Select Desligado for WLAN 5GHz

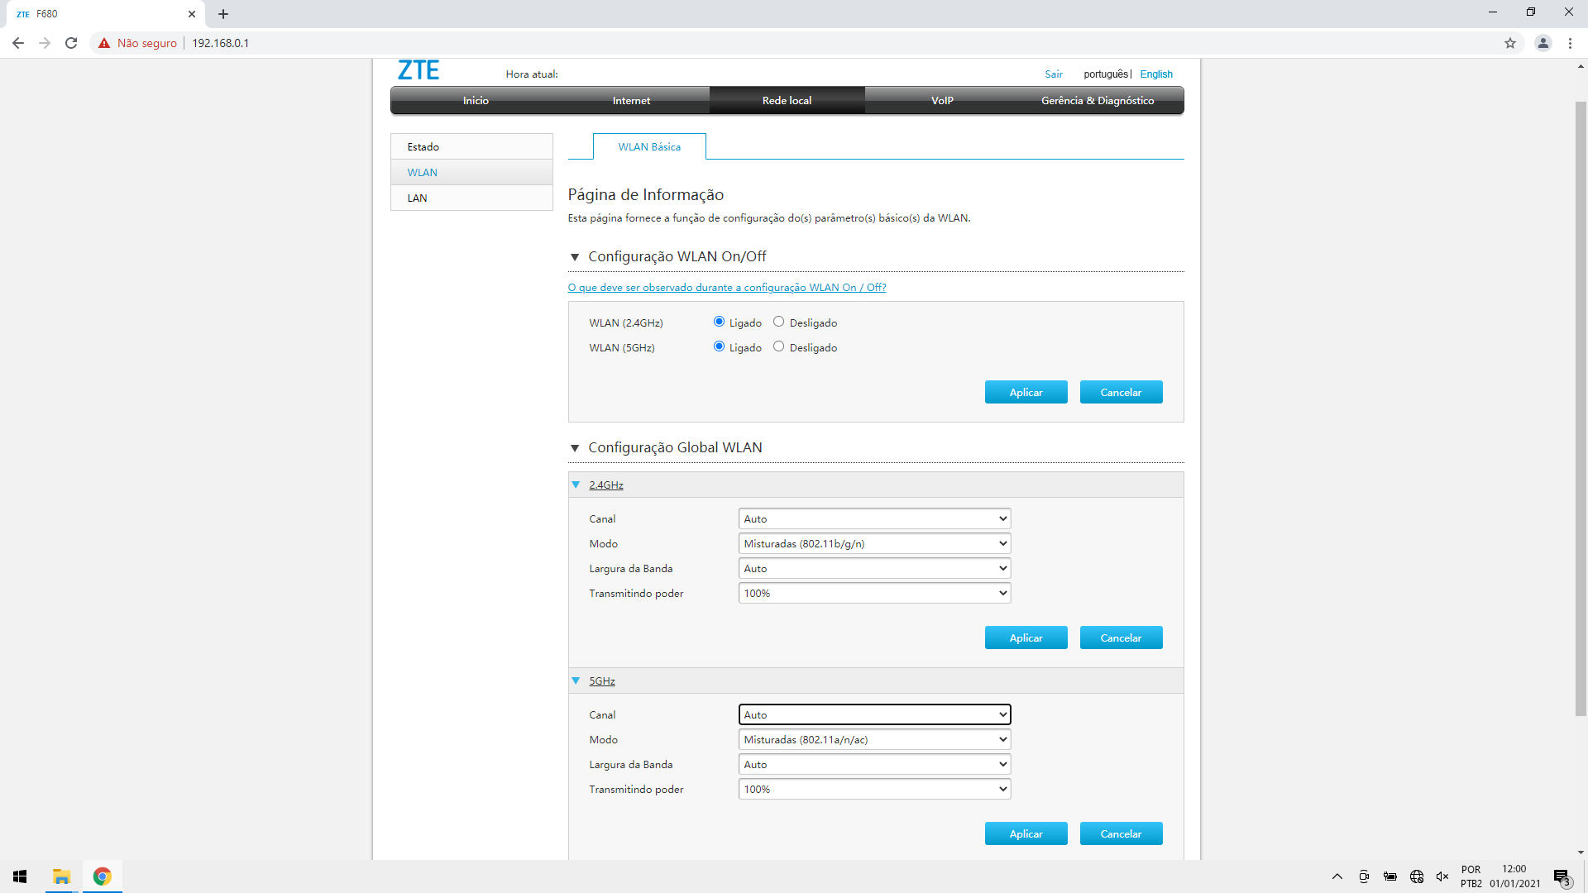point(777,346)
